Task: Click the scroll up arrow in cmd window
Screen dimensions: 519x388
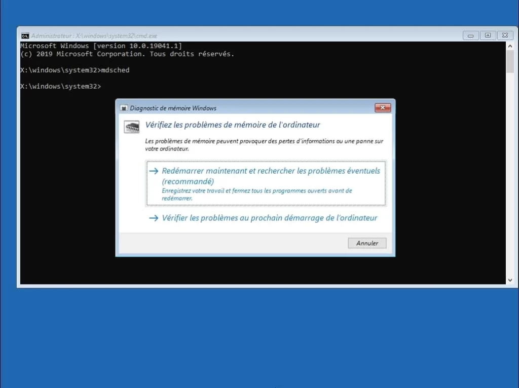Action: click(510, 46)
